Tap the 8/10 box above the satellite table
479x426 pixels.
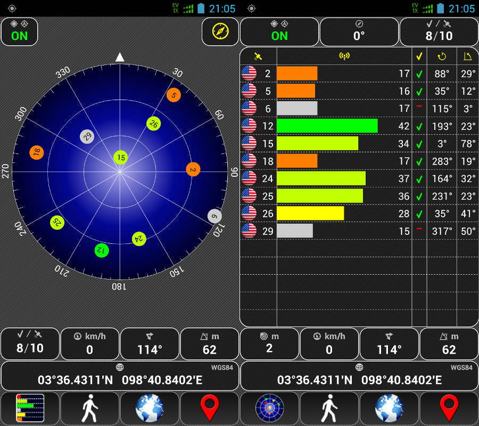pos(439,32)
